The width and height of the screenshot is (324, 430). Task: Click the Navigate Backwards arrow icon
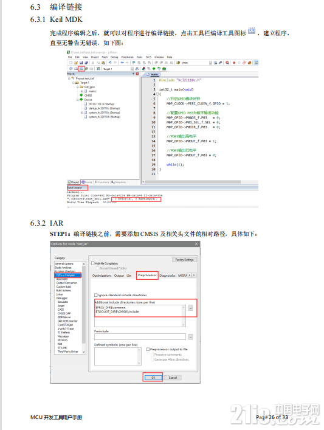122,63
